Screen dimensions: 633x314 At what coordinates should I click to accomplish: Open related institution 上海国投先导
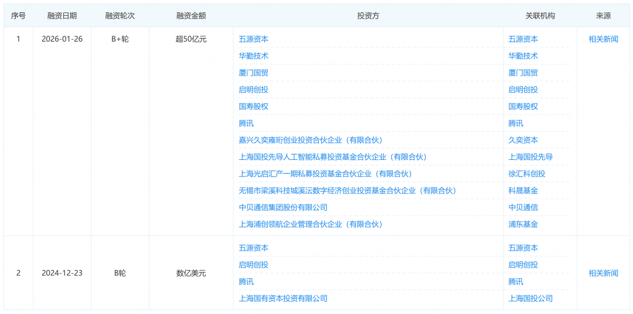tap(530, 157)
